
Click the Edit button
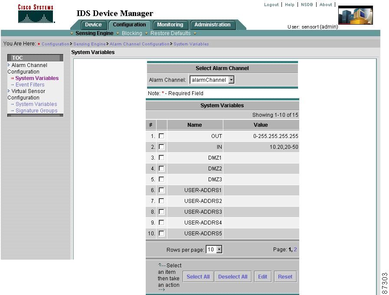[262, 276]
